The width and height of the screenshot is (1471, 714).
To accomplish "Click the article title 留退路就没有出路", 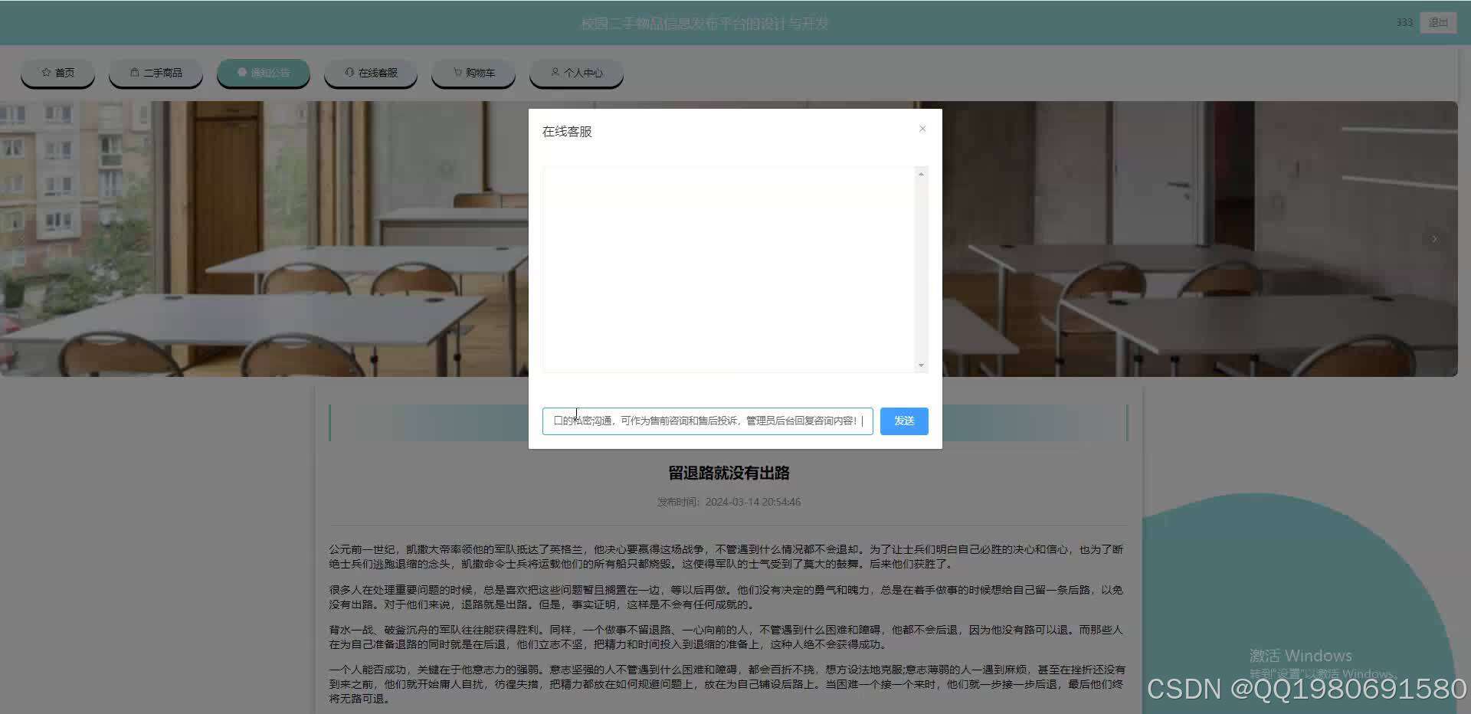I will point(728,473).
